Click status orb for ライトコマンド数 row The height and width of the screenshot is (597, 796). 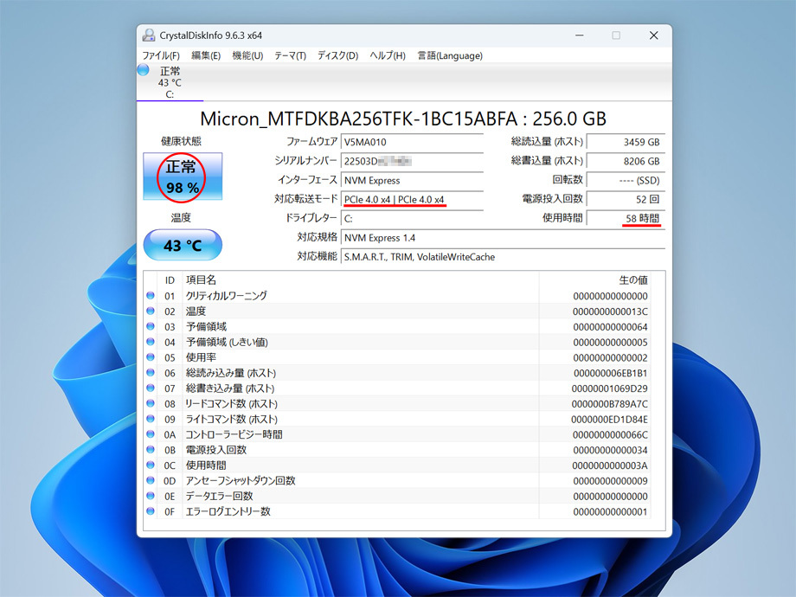click(x=151, y=419)
